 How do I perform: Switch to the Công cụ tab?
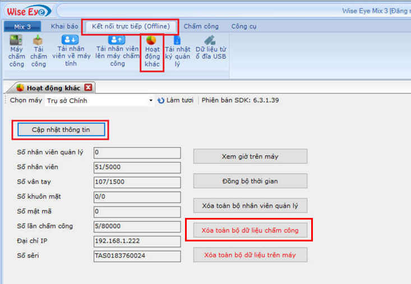coord(244,26)
